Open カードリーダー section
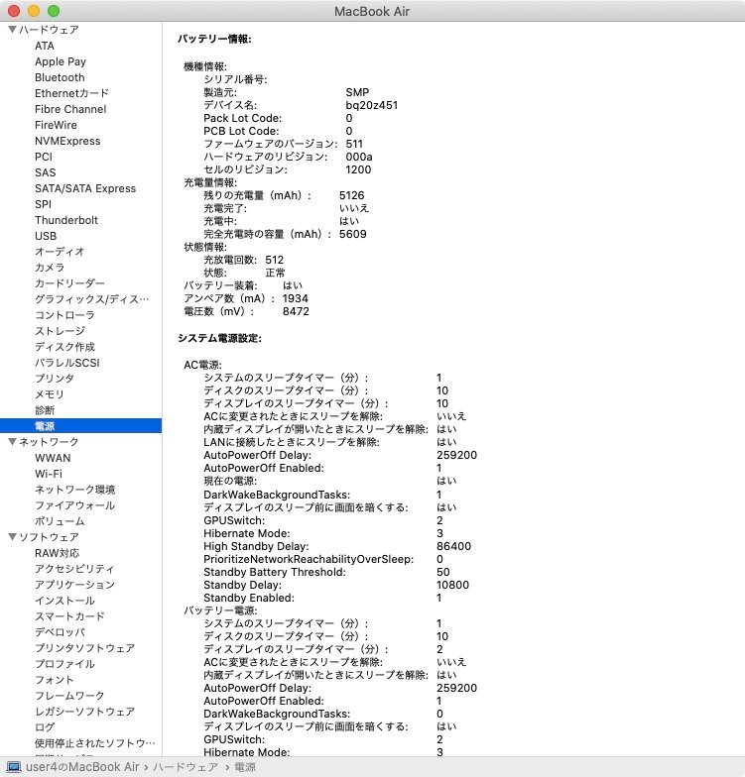Screen dimensions: 745x777 [x=69, y=283]
